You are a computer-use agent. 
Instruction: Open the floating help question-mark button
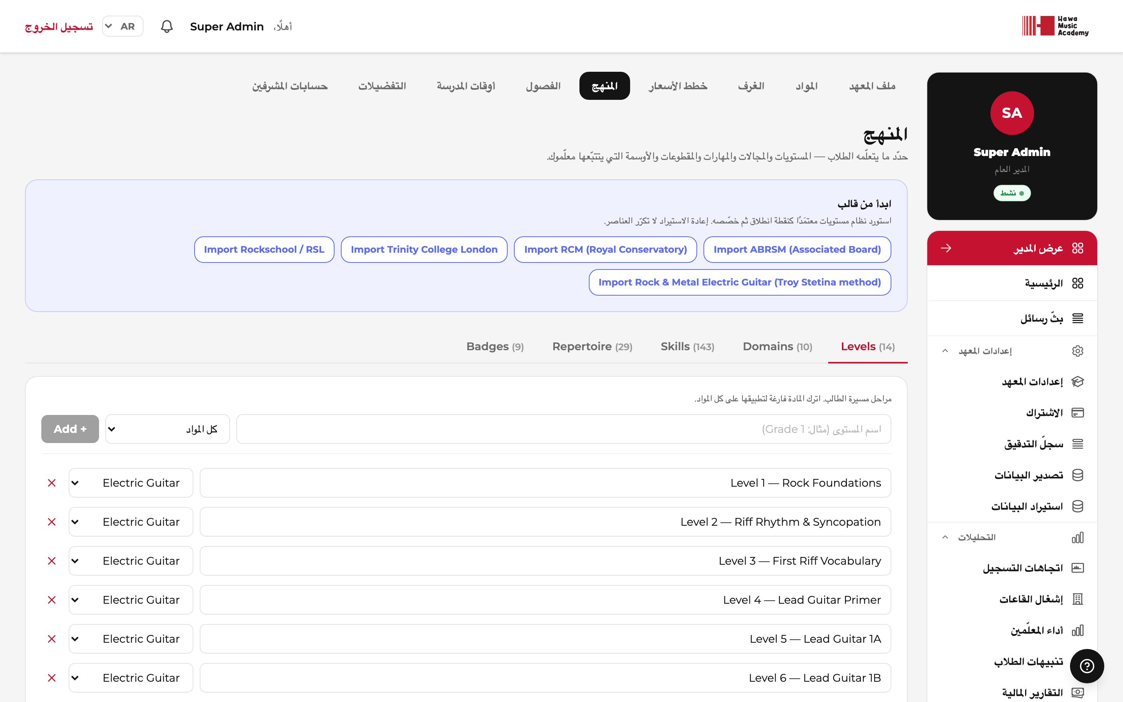coord(1087,666)
